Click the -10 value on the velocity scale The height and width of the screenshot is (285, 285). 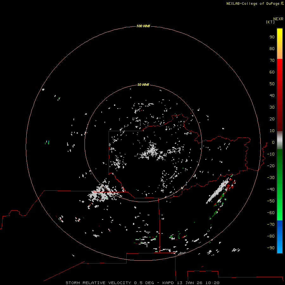[271, 154]
